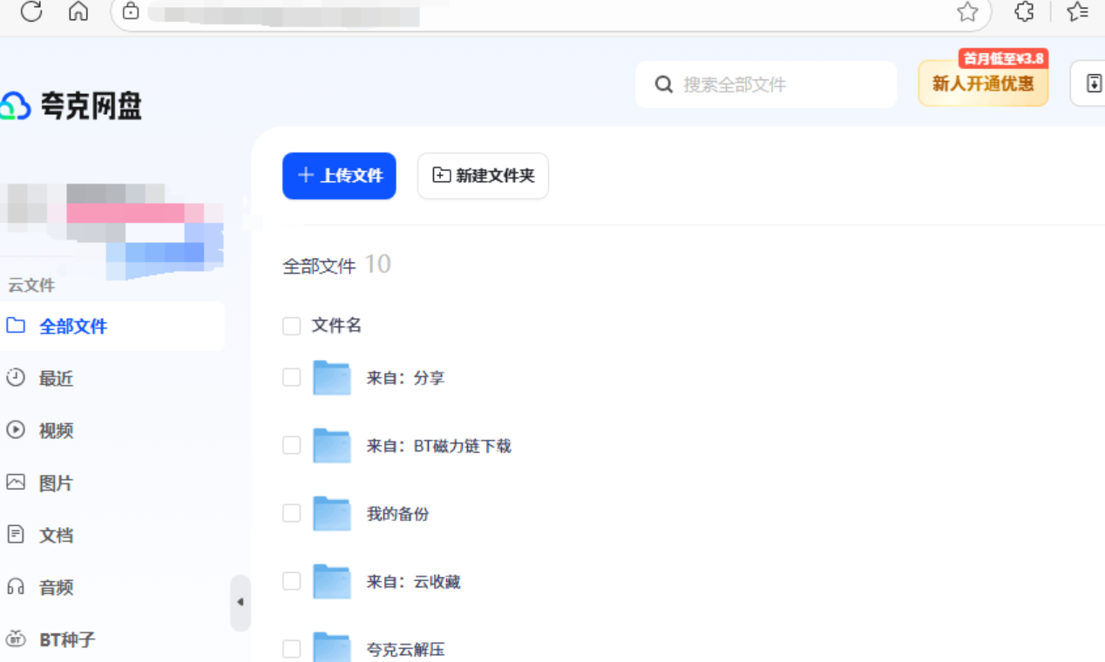The height and width of the screenshot is (662, 1105).
Task: Open the download client icon button
Action: click(x=1093, y=84)
